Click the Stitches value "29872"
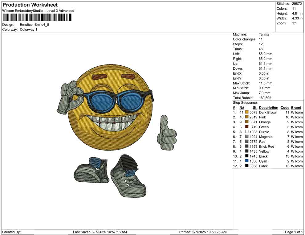This screenshot has height=235, width=305. tap(297, 4)
